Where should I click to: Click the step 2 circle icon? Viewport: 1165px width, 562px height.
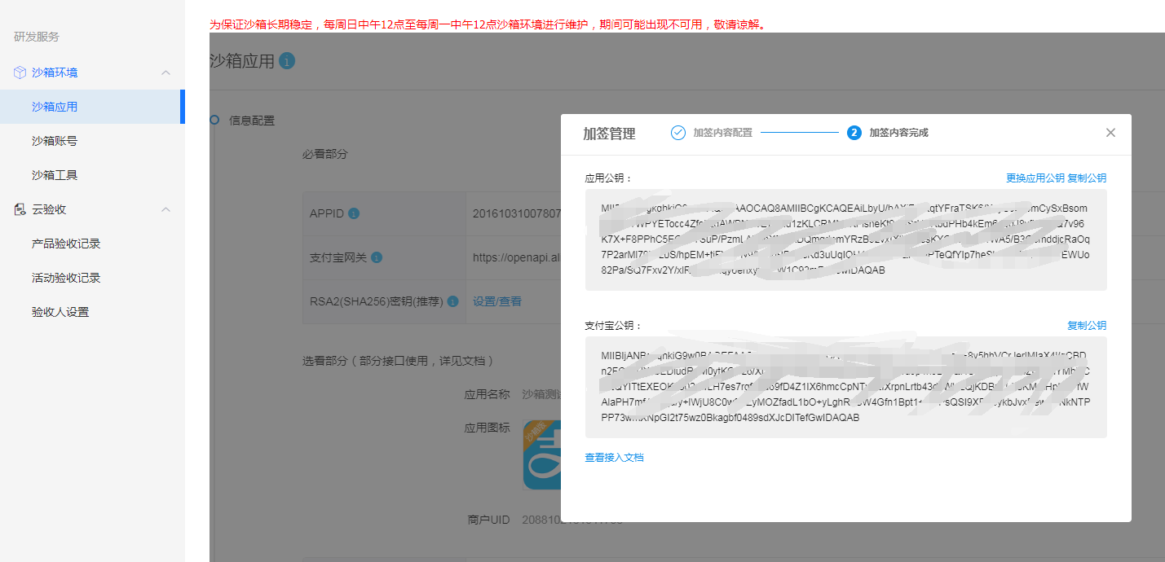coord(854,133)
